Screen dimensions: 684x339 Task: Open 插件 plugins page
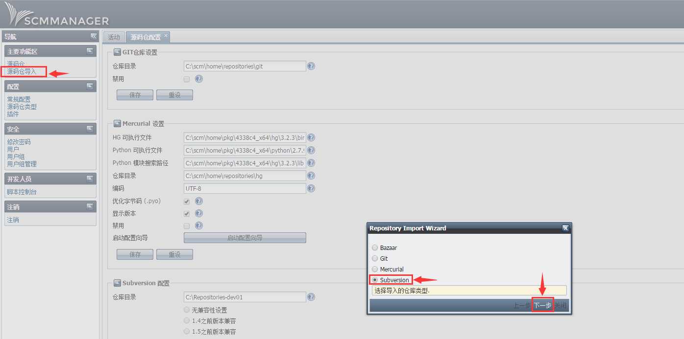coord(13,114)
